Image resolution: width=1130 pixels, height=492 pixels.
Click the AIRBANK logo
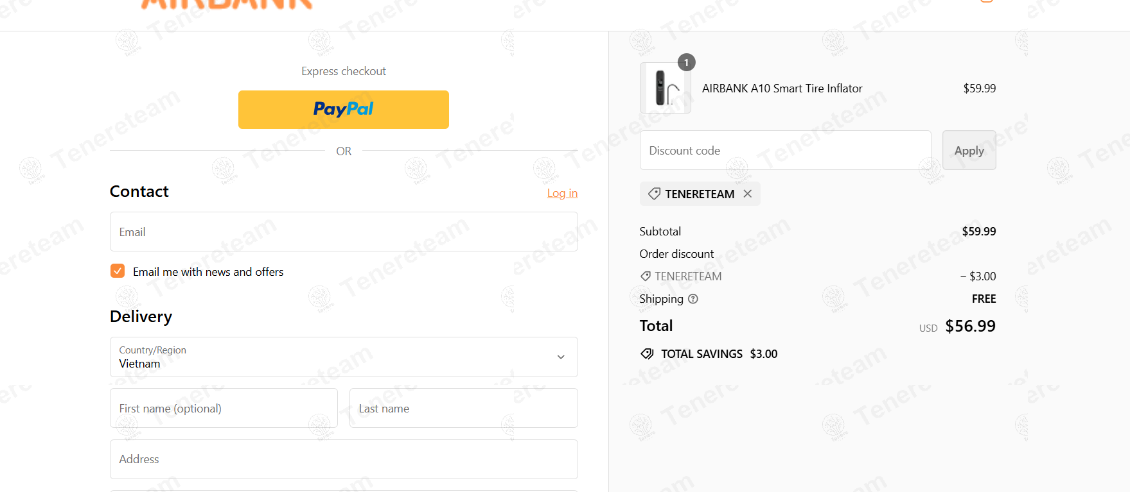[227, 4]
